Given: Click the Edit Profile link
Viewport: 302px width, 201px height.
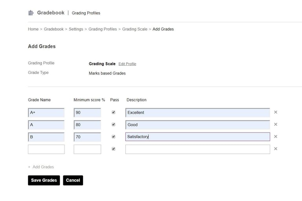Looking at the screenshot, I should [127, 64].
